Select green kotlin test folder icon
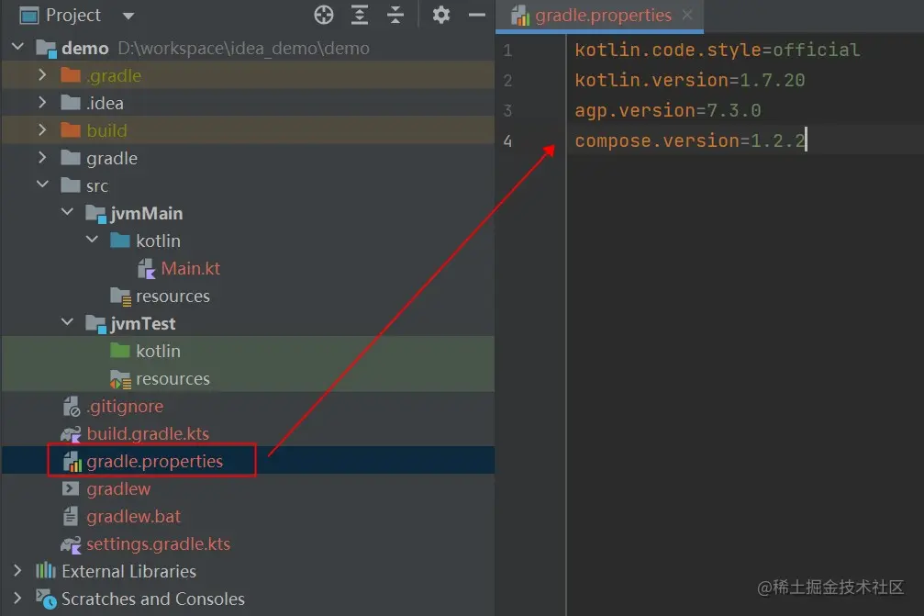The height and width of the screenshot is (616, 924). tap(120, 351)
